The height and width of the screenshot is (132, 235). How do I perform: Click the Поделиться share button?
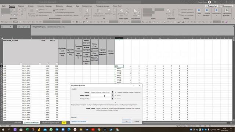pos(211,6)
